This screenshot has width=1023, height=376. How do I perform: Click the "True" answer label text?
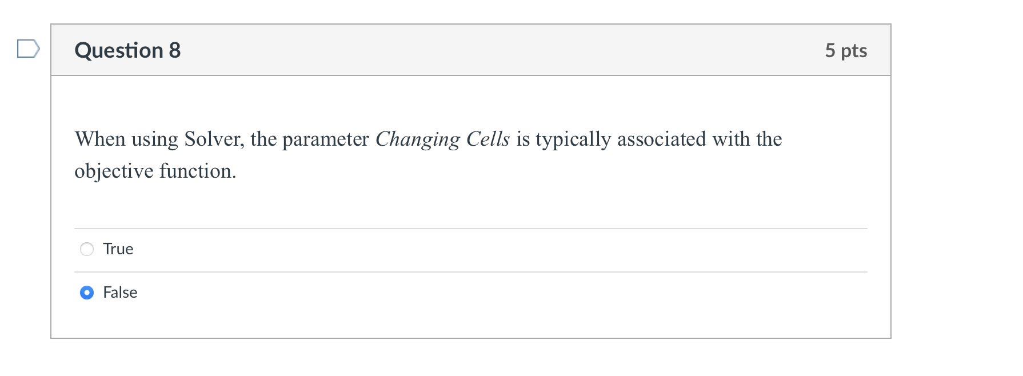tap(118, 249)
